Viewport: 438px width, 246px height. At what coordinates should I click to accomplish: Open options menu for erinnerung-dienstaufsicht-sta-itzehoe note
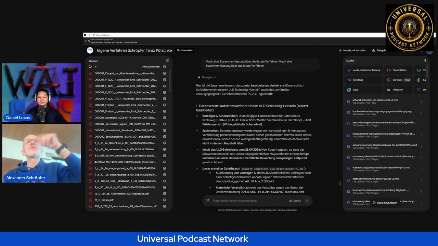422,158
